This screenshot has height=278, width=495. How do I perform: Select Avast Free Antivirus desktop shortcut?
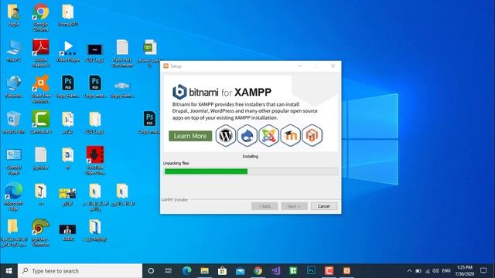click(x=41, y=89)
